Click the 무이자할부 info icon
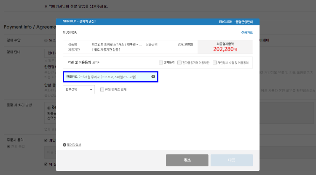The image size is (316, 175). (x=64, y=145)
